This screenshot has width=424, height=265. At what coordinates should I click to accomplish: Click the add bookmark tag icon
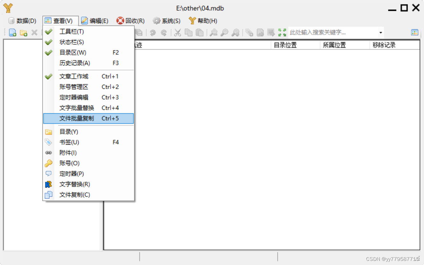[x=249, y=32]
